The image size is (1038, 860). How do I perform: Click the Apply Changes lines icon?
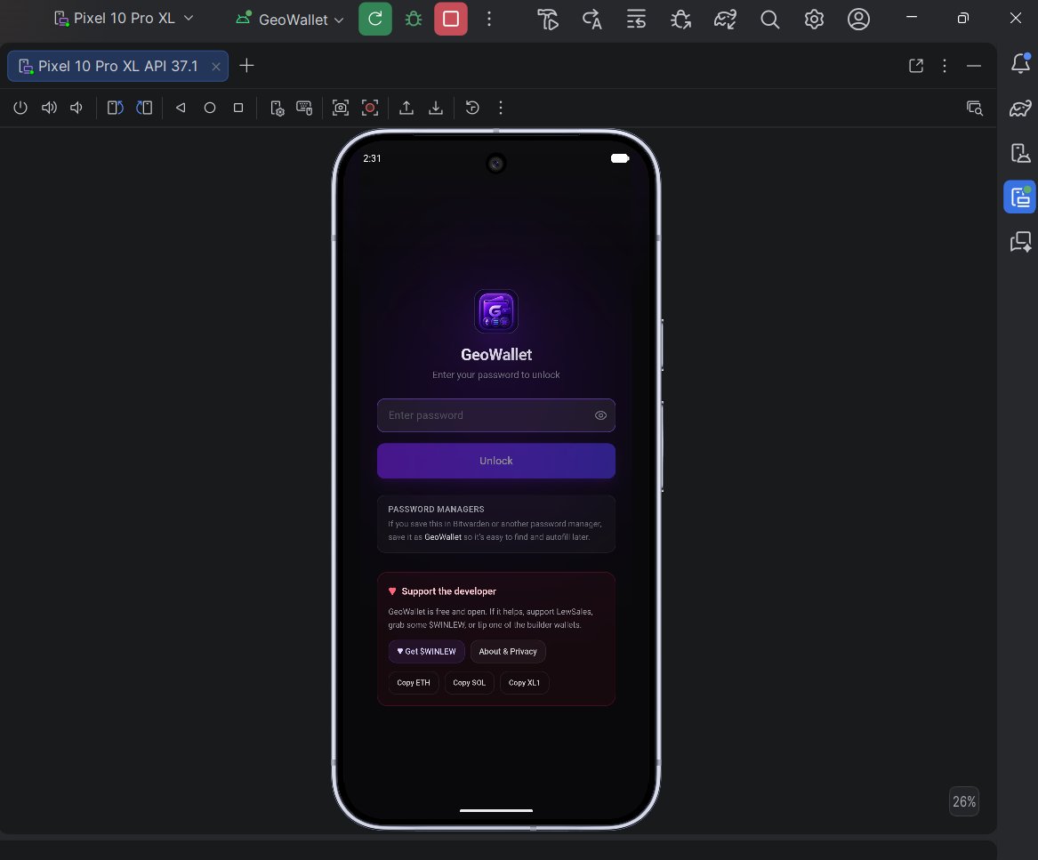pyautogui.click(x=636, y=20)
